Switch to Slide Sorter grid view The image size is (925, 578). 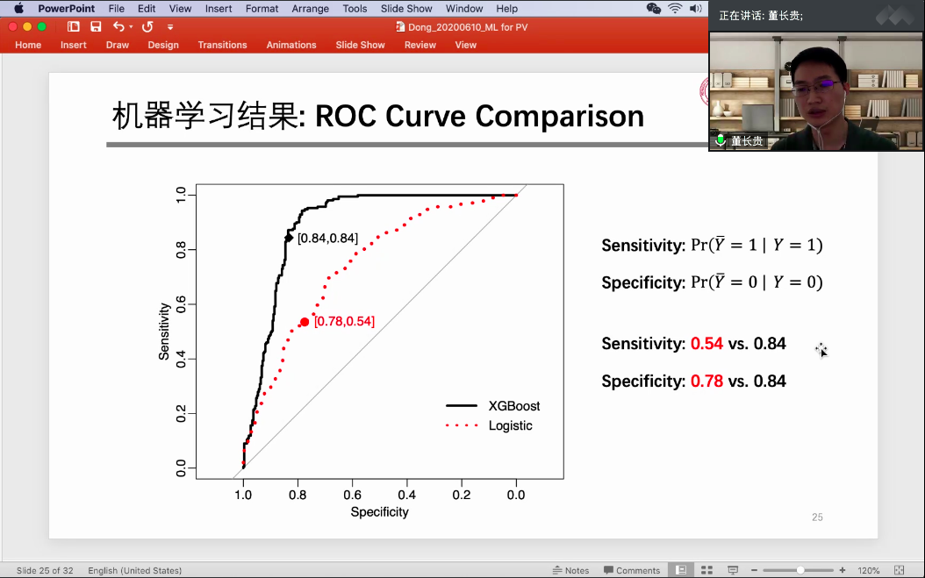[x=706, y=570]
